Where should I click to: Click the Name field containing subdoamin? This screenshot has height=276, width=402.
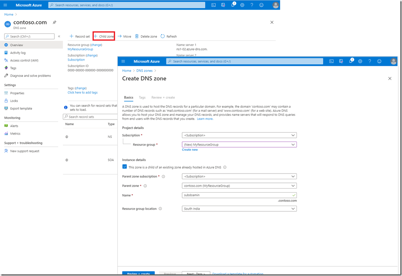coord(239,195)
